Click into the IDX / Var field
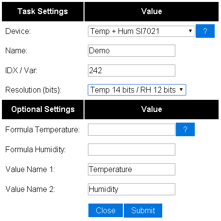221x221 pixels. click(x=132, y=70)
